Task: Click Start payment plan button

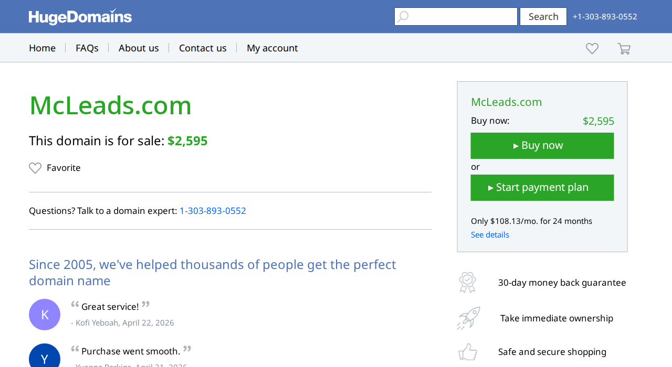Action: coord(542,188)
